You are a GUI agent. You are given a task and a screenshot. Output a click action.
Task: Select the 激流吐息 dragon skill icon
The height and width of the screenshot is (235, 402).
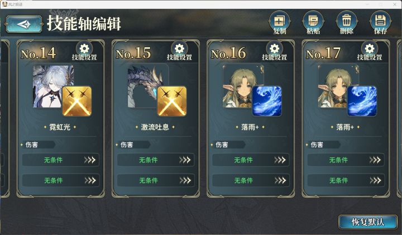[172, 101]
